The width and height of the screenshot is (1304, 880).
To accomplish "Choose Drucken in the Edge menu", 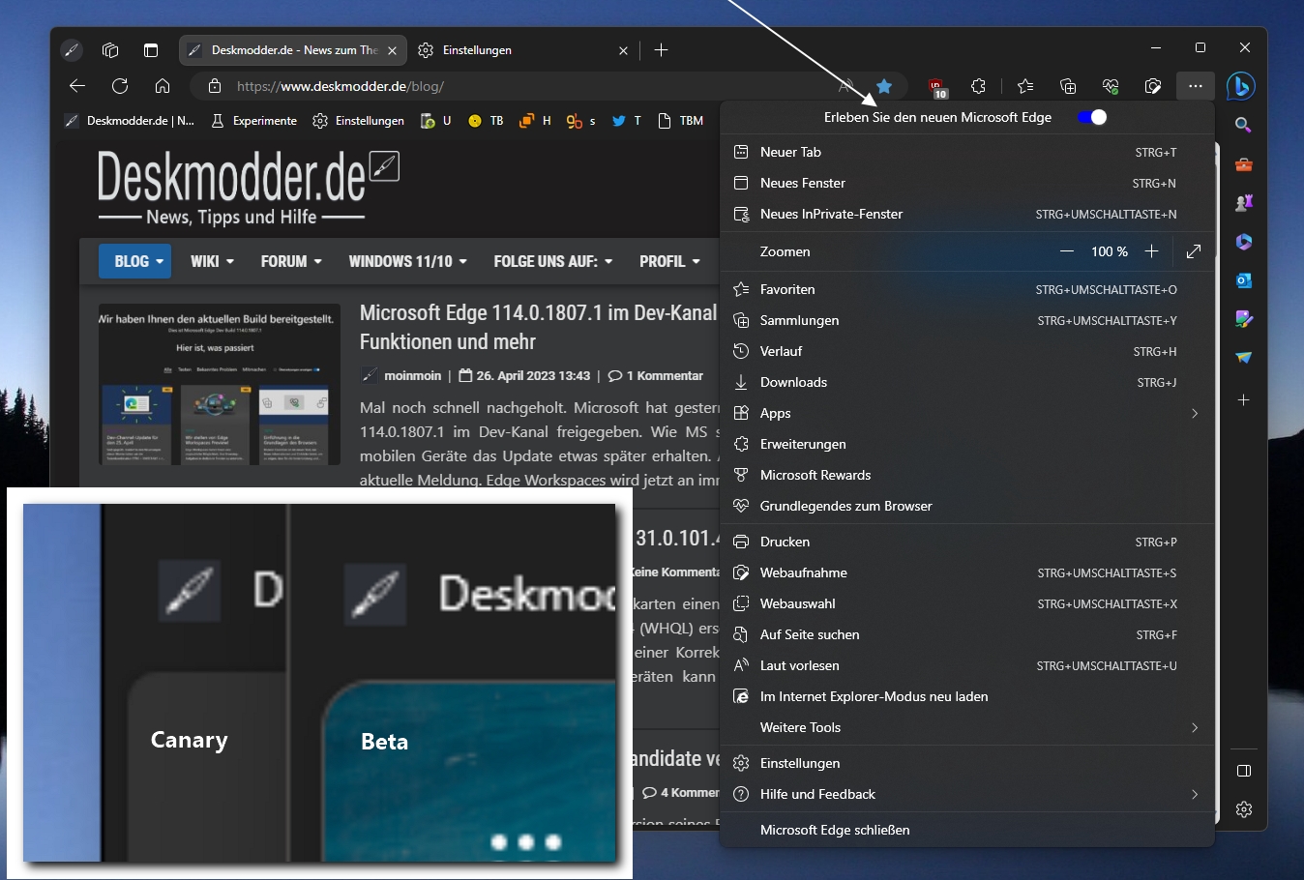I will point(967,542).
